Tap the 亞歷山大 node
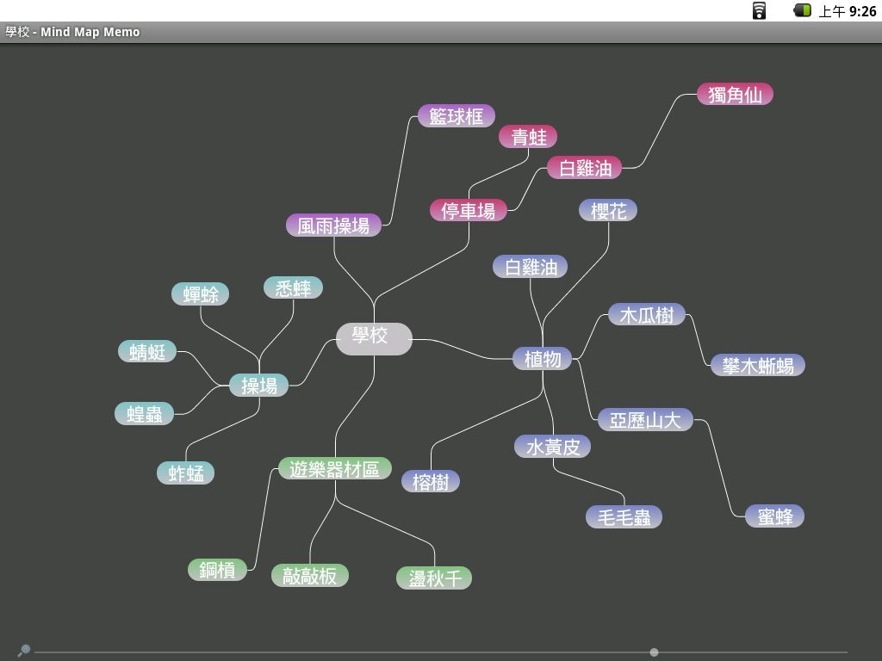882x661 pixels. [x=645, y=420]
